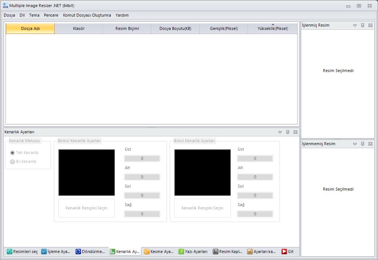Open the Dosya menu
This screenshot has height=260, width=378.
pyautogui.click(x=9, y=15)
